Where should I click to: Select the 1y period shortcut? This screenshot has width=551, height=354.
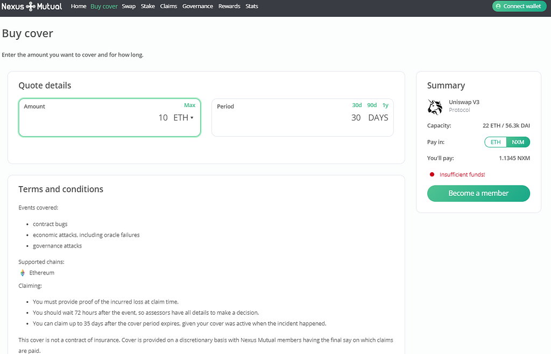pos(385,105)
